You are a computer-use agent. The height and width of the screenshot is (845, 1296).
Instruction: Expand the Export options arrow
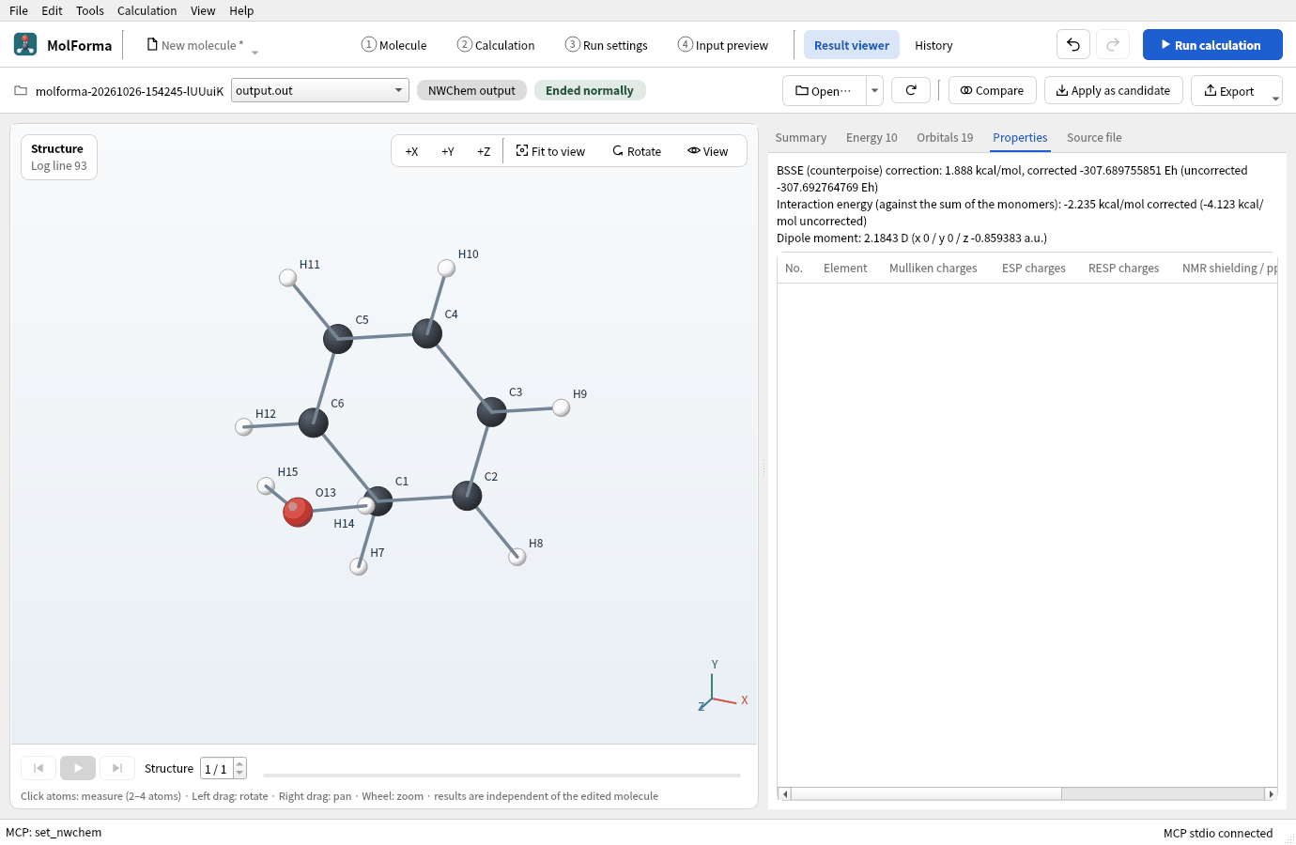point(1275,98)
